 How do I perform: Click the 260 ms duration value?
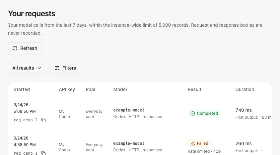pyautogui.click(x=244, y=143)
